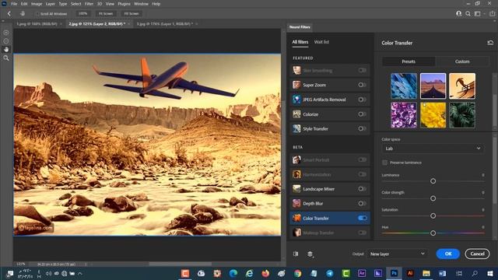Click the hand icon in options bar
The height and width of the screenshot is (280, 498).
pos(23,14)
